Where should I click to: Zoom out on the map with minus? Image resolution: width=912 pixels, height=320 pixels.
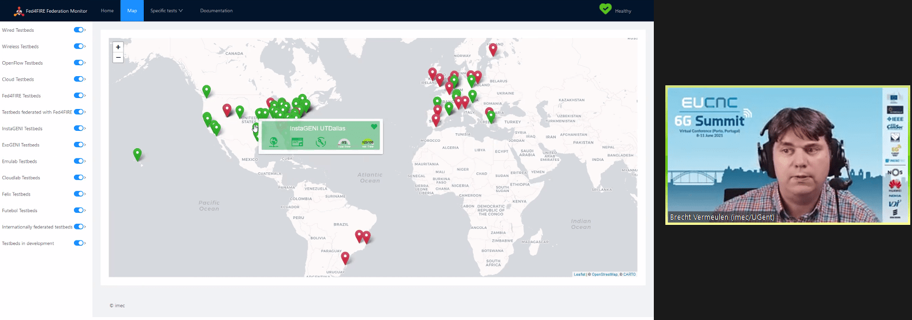coord(118,57)
